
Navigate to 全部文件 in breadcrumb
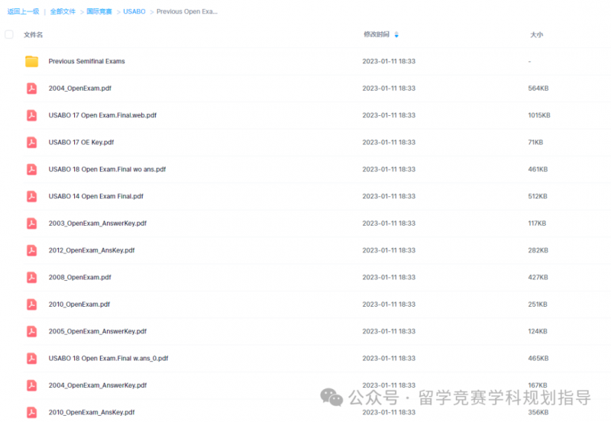coord(63,11)
